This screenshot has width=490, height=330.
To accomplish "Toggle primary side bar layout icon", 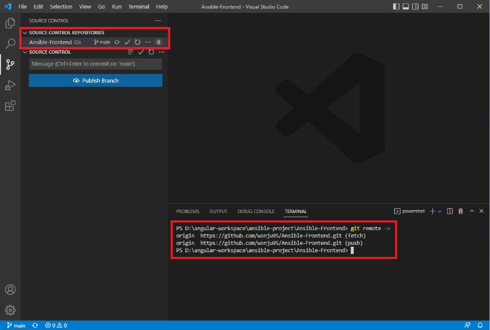I will (396, 7).
